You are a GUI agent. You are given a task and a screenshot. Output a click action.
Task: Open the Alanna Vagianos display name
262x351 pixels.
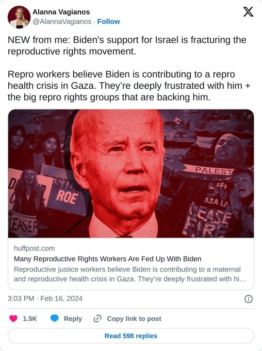click(x=61, y=12)
